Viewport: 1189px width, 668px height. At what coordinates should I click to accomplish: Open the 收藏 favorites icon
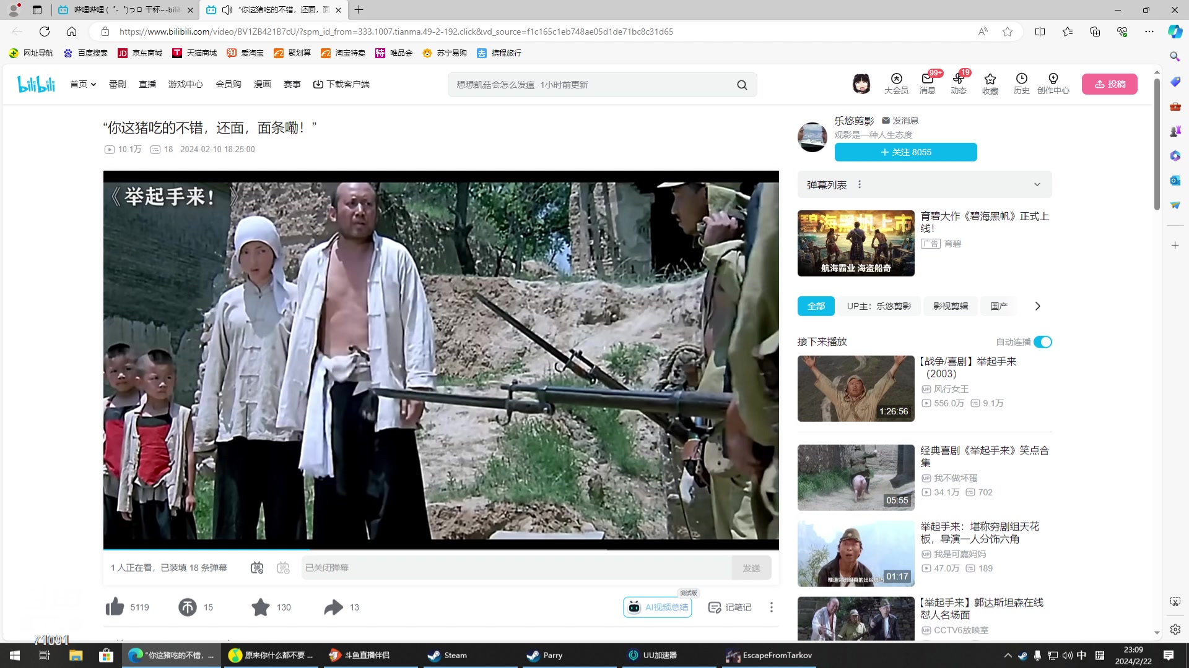[x=990, y=83]
